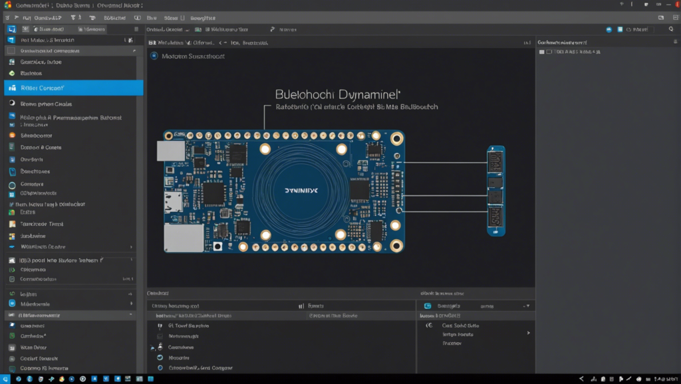Switch to the 'Vomoom' tab
The height and width of the screenshot is (384, 681).
[x=92, y=29]
